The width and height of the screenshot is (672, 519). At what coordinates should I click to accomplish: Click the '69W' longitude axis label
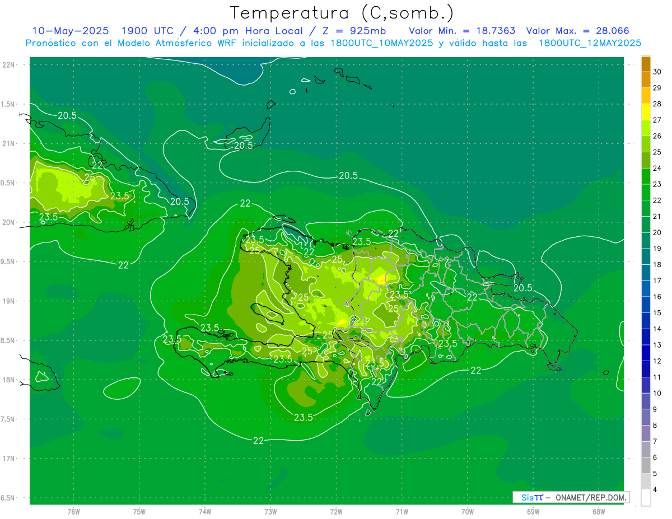point(533,512)
